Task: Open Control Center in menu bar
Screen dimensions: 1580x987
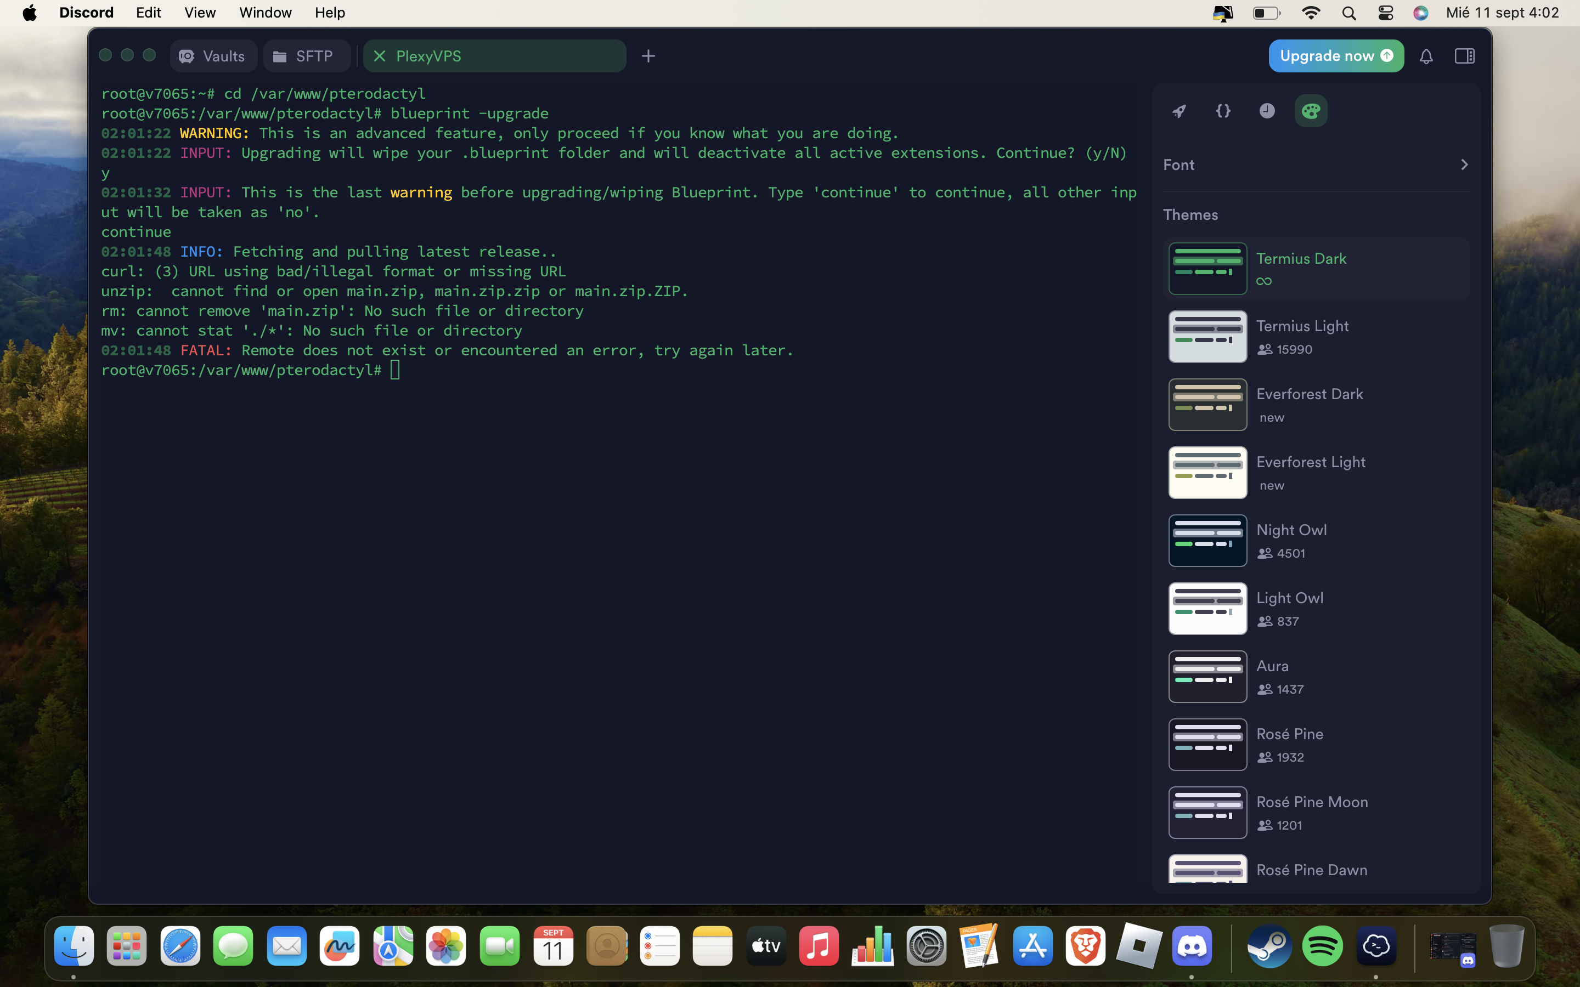Action: coord(1385,13)
